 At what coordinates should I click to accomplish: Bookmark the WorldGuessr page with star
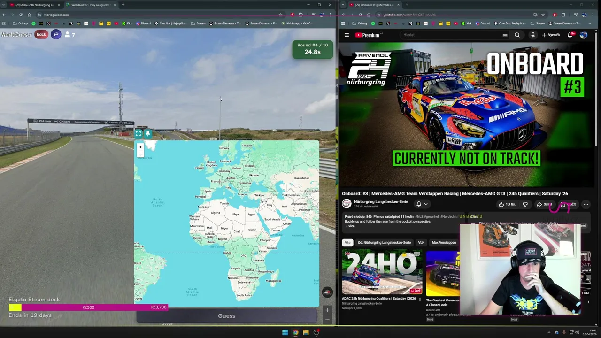tap(280, 15)
